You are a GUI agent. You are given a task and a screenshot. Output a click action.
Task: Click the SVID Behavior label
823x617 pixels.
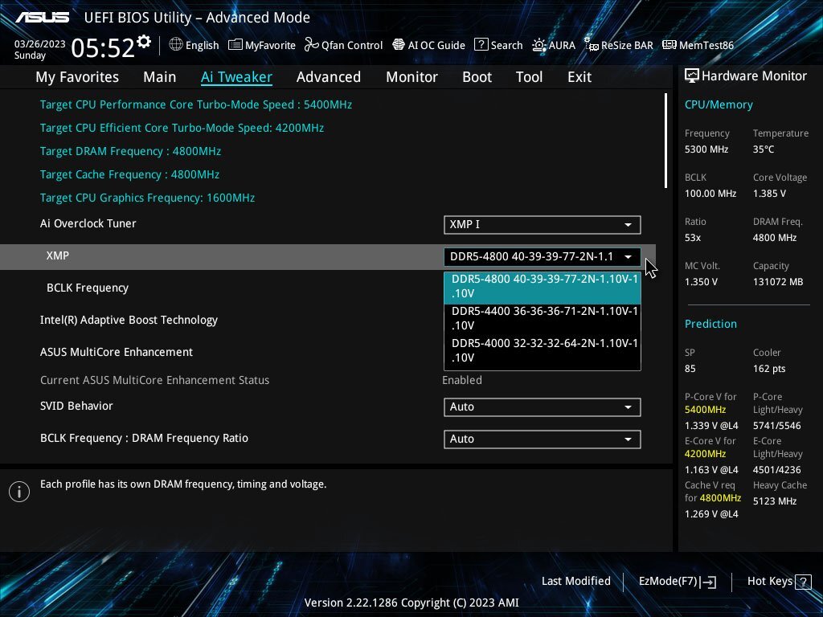pyautogui.click(x=76, y=406)
